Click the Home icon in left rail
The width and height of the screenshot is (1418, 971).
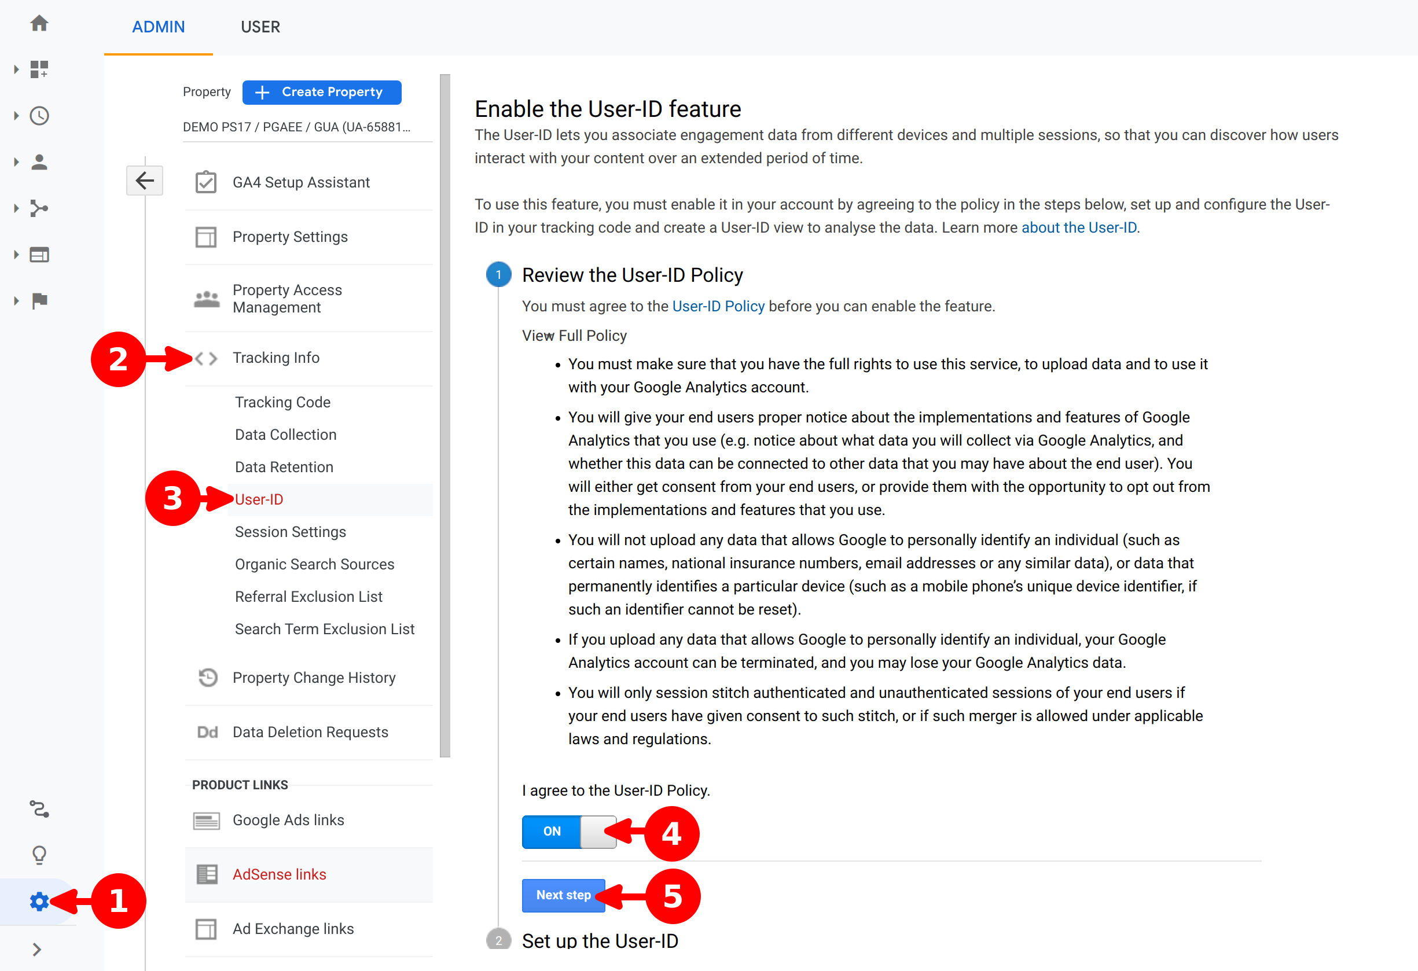39,23
